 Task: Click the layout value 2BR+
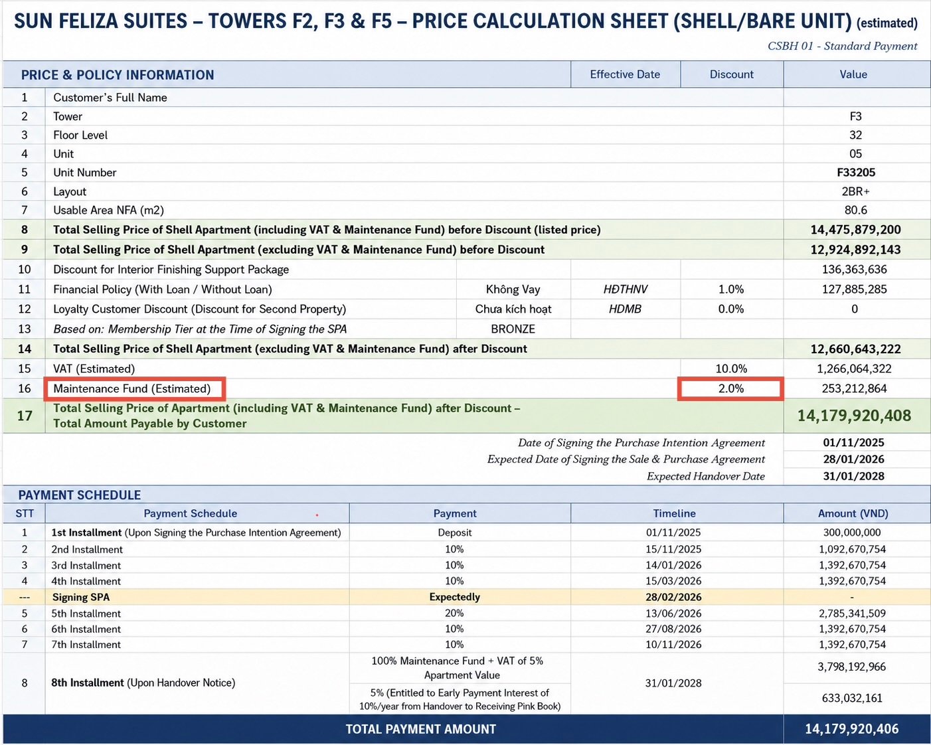(x=855, y=191)
